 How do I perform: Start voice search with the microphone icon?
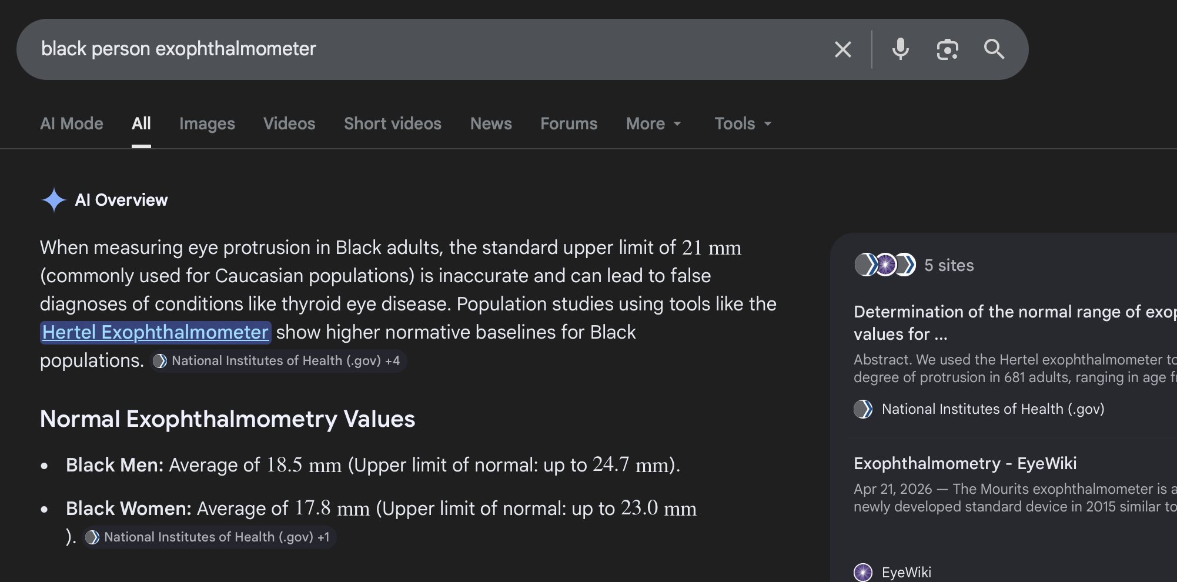click(900, 49)
